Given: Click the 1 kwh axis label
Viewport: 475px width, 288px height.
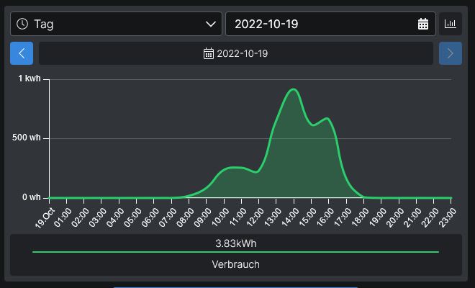Looking at the screenshot, I should pyautogui.click(x=30, y=78).
